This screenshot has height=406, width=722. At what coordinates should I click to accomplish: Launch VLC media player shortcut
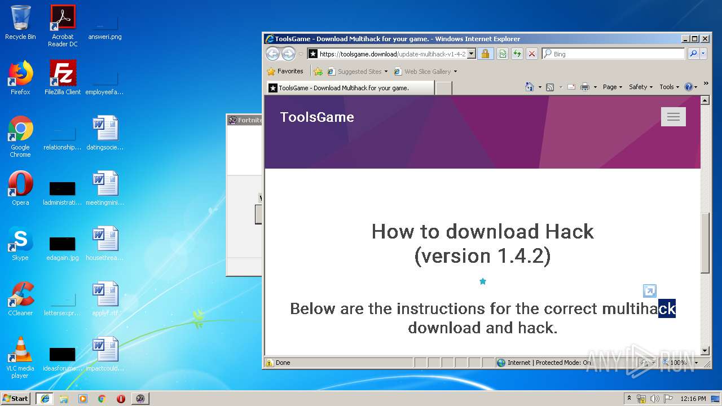point(20,358)
